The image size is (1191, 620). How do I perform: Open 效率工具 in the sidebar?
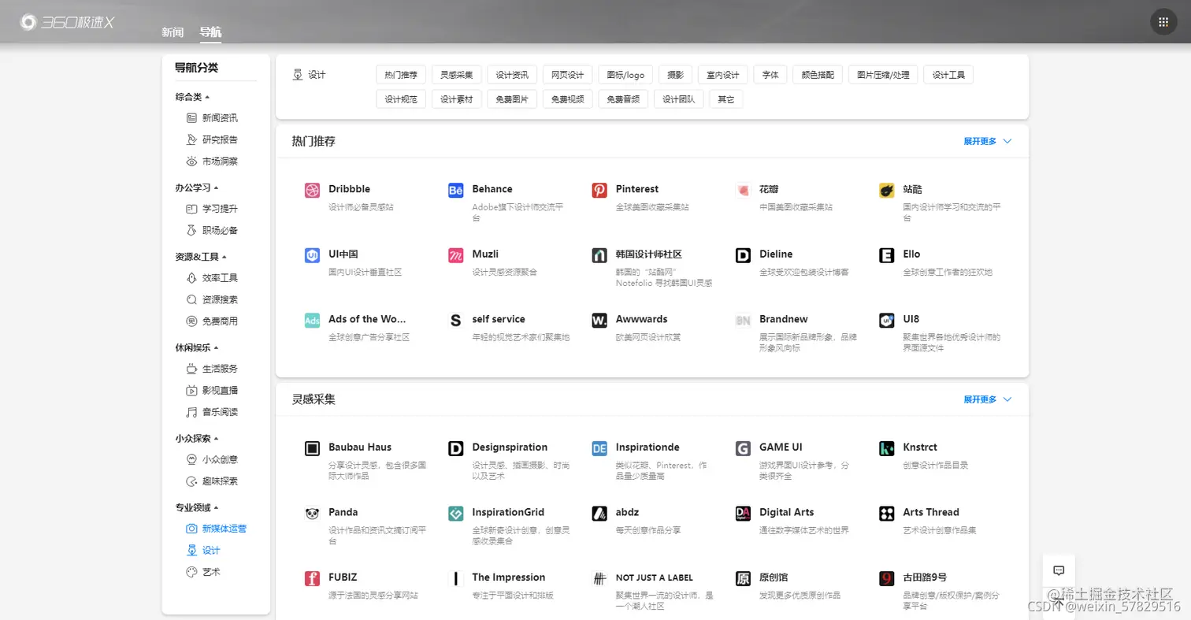click(212, 278)
